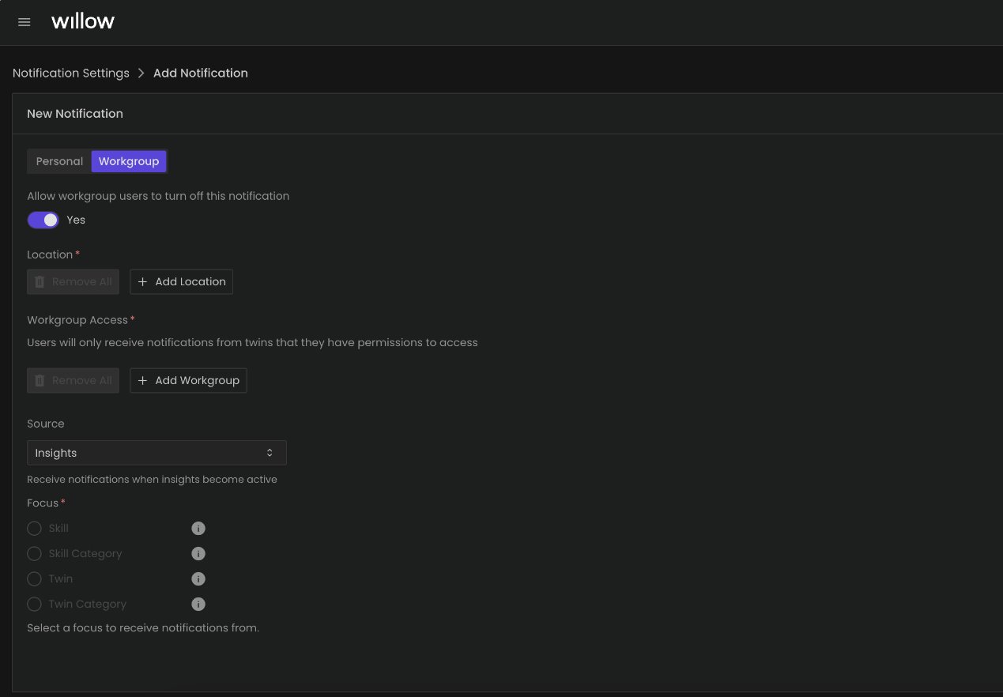1003x697 pixels.
Task: Click the breadcrumb chevron separator
Action: point(141,73)
